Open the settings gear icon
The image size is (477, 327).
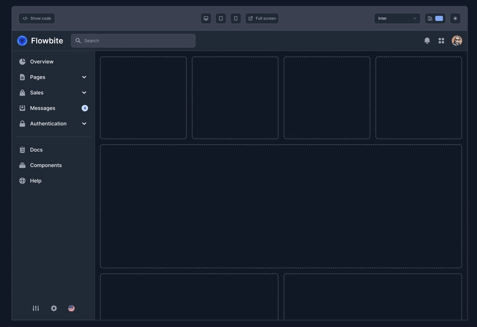click(54, 308)
